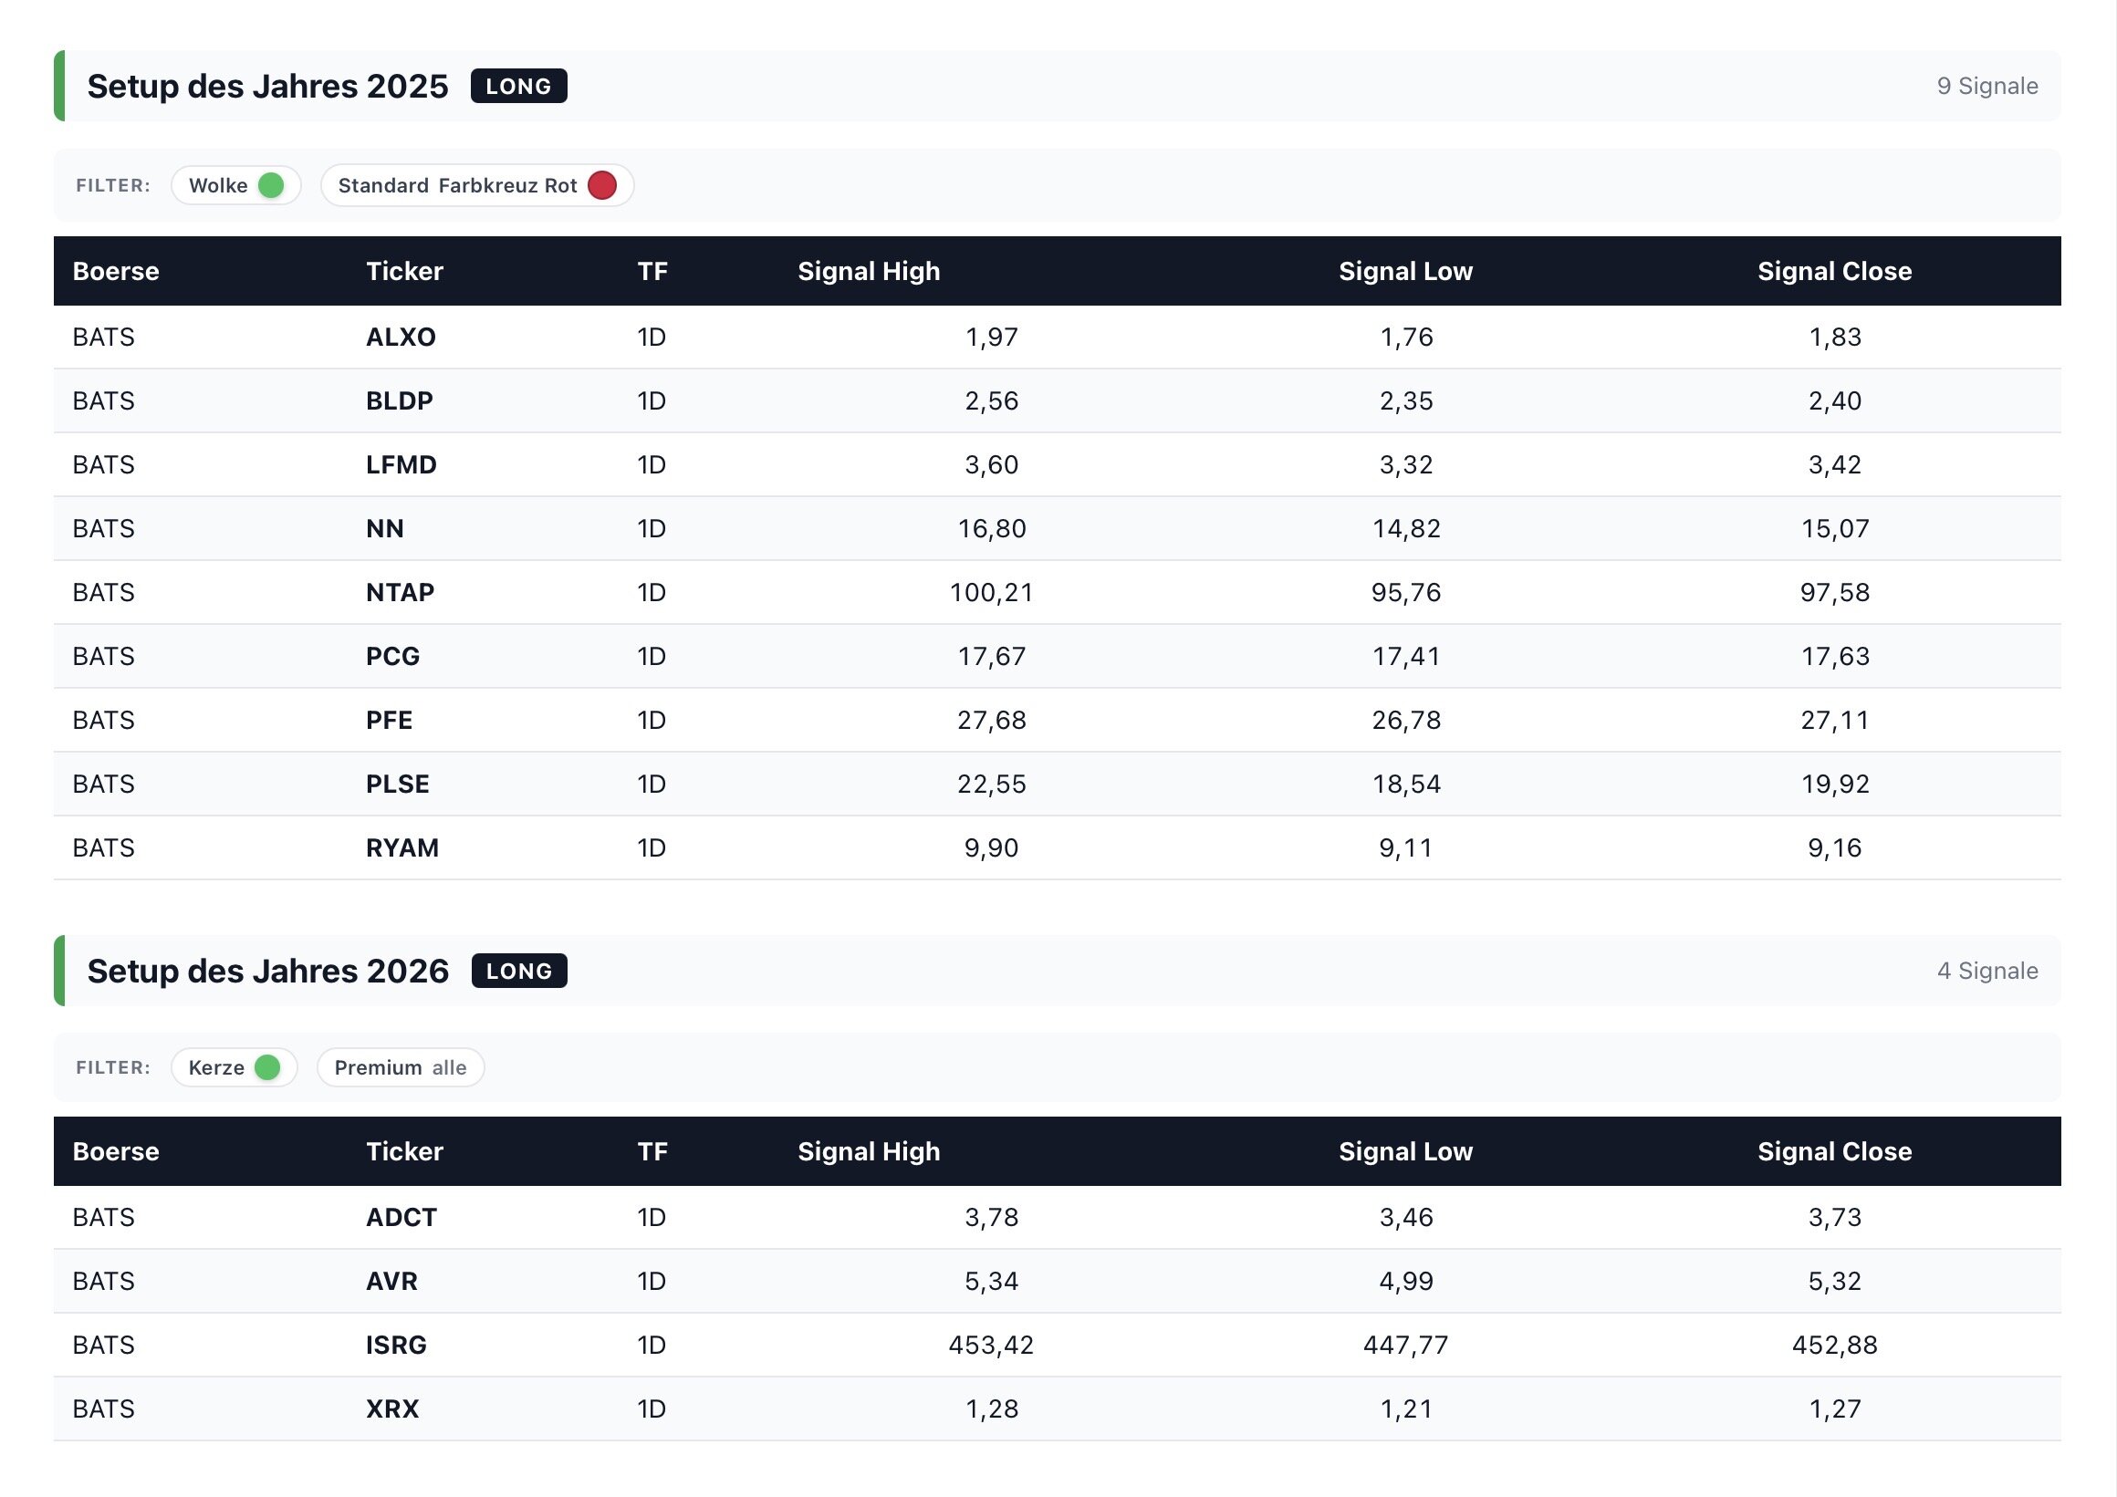Click the 'Setup des Jahres 2026' heading
The image size is (2117, 1497).
268,971
